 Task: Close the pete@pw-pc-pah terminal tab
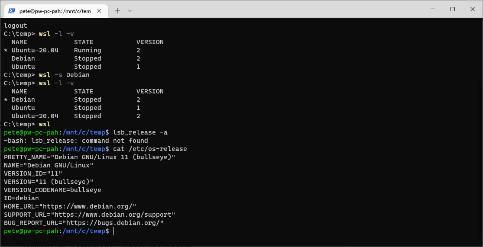pos(99,11)
